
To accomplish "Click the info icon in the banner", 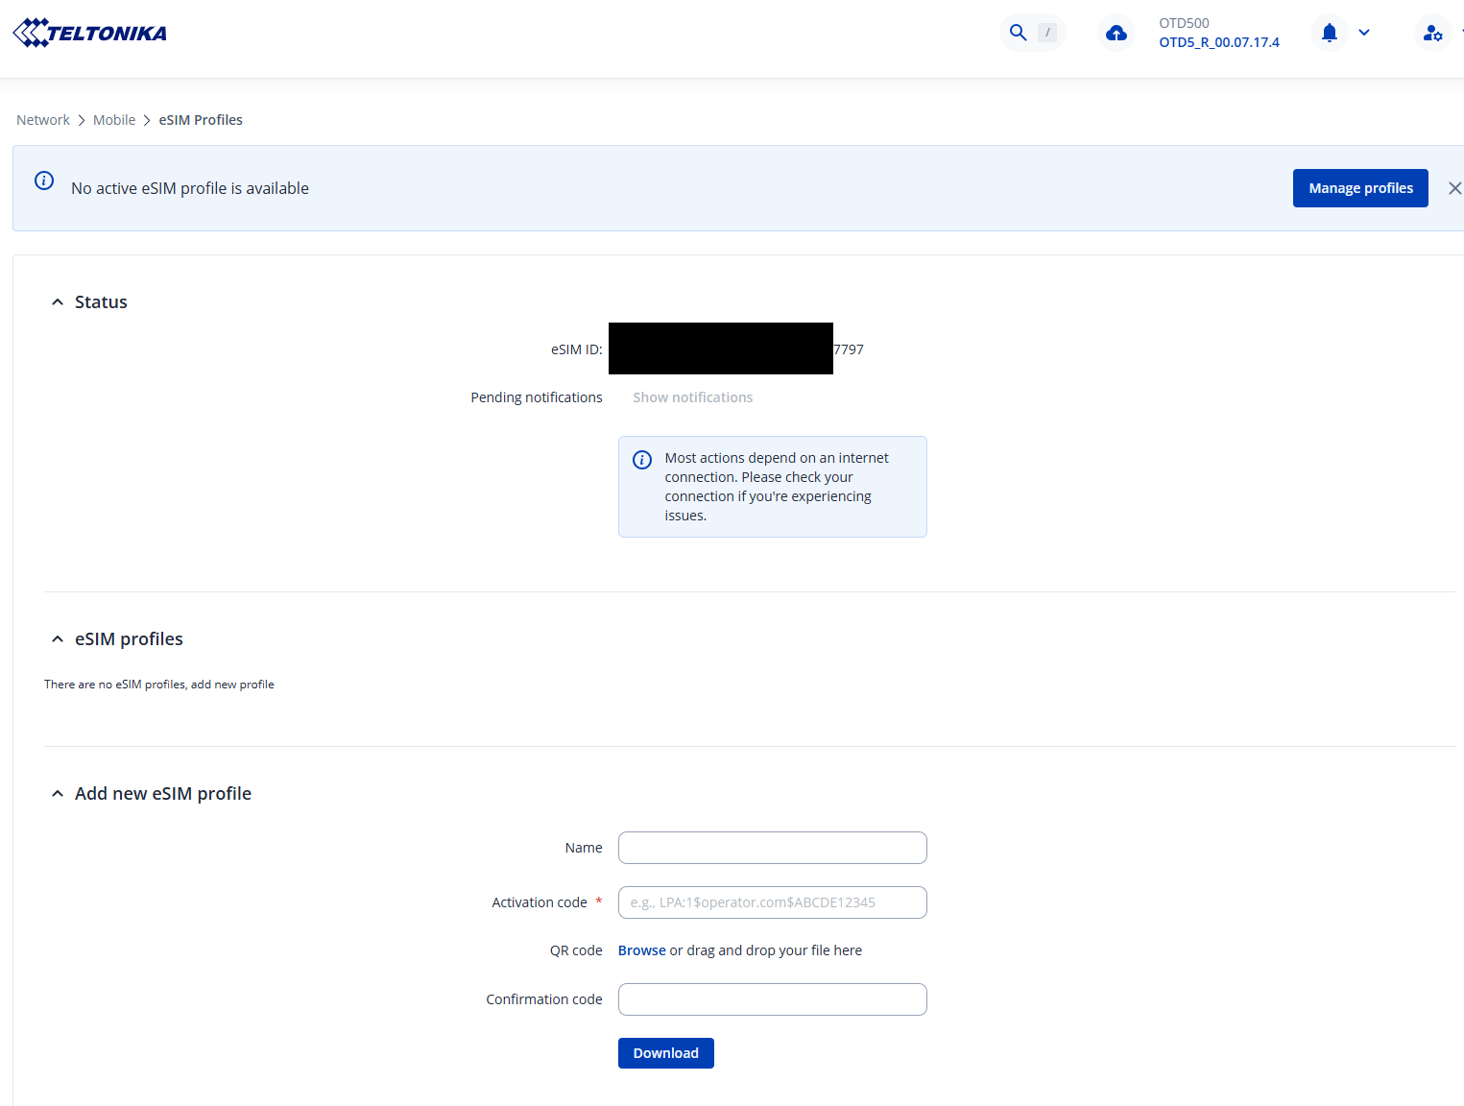I will coord(44,180).
